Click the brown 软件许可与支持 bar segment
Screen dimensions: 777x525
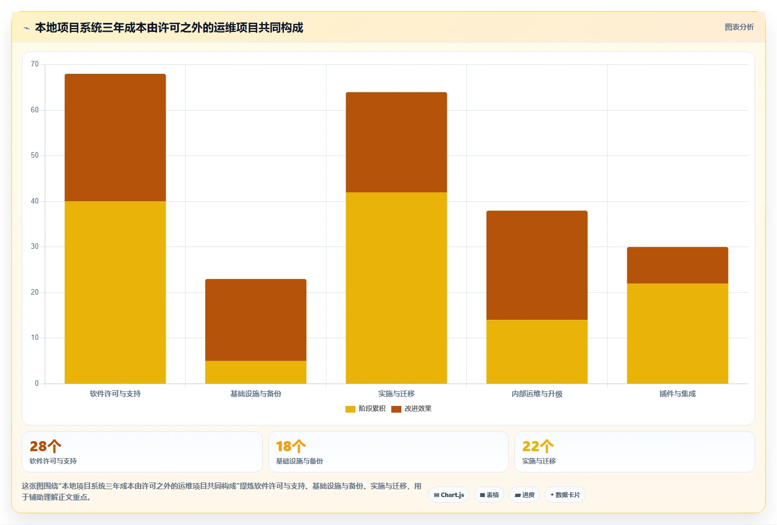[x=115, y=138]
